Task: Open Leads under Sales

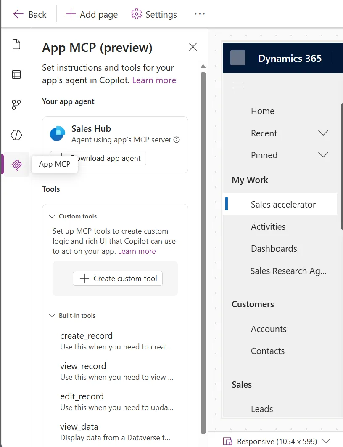Action: coord(261,409)
